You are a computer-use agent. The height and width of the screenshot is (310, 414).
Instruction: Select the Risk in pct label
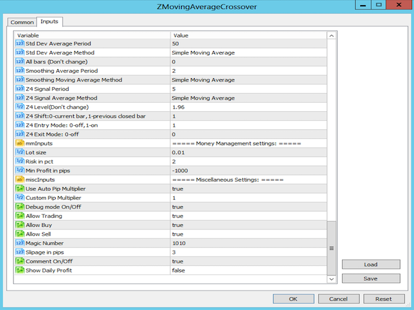pos(39,161)
